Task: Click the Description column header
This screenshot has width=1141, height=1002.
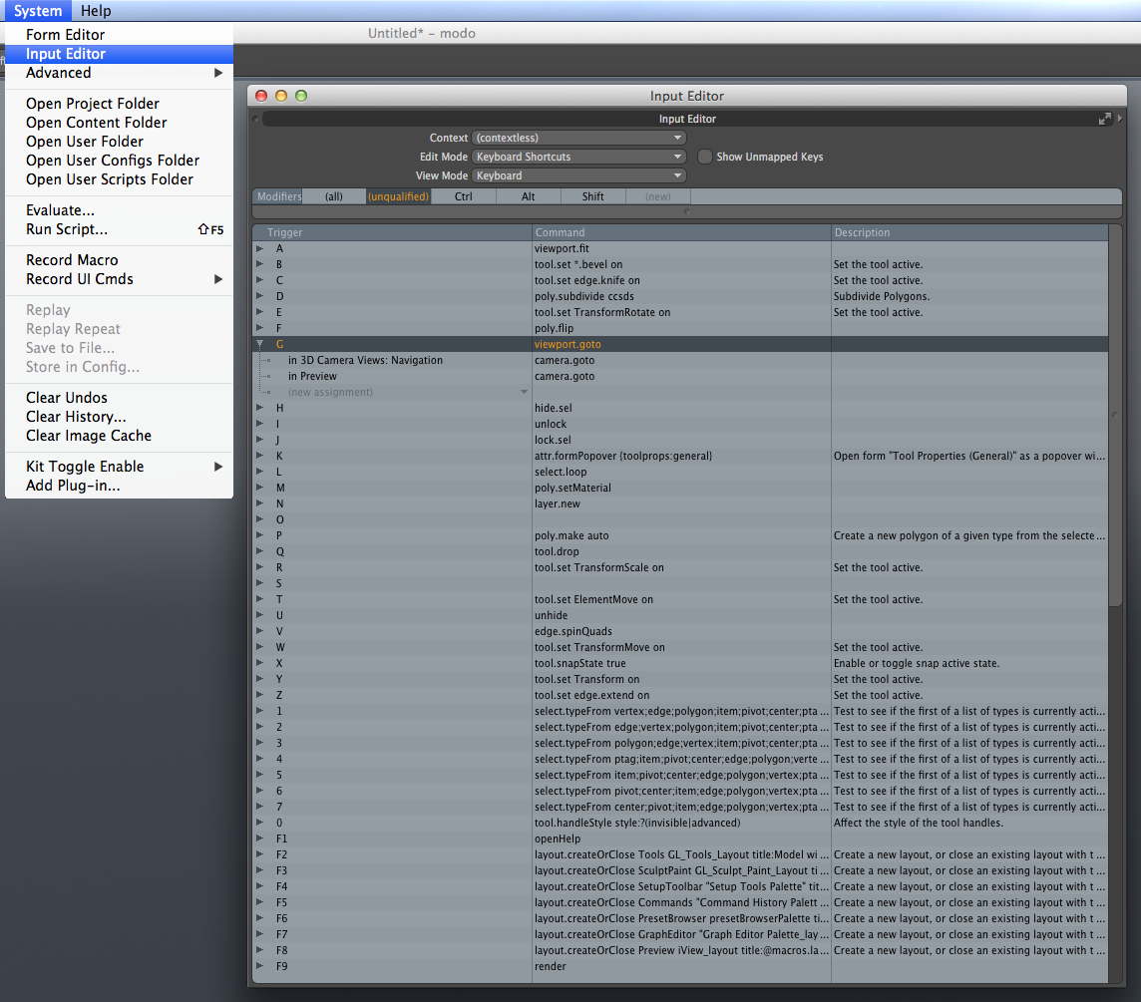Action: pos(970,232)
